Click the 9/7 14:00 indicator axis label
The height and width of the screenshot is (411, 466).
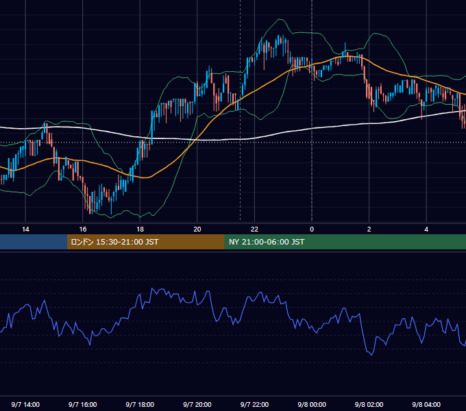pyautogui.click(x=25, y=404)
